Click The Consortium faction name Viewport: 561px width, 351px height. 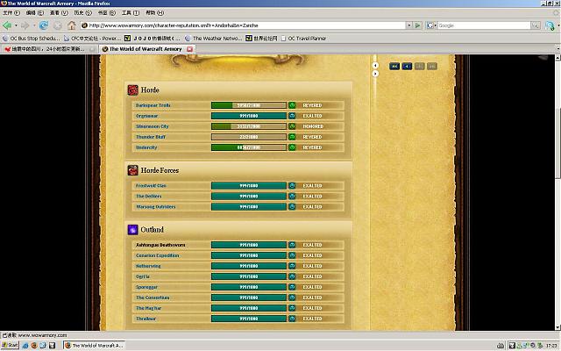click(x=153, y=297)
